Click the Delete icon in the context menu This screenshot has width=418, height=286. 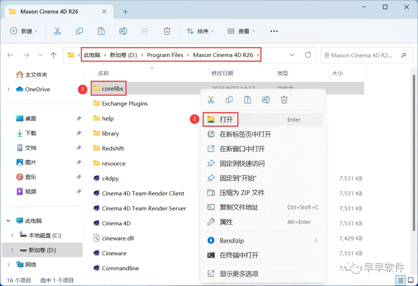(284, 100)
